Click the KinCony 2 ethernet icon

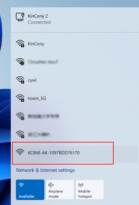coord(20,17)
